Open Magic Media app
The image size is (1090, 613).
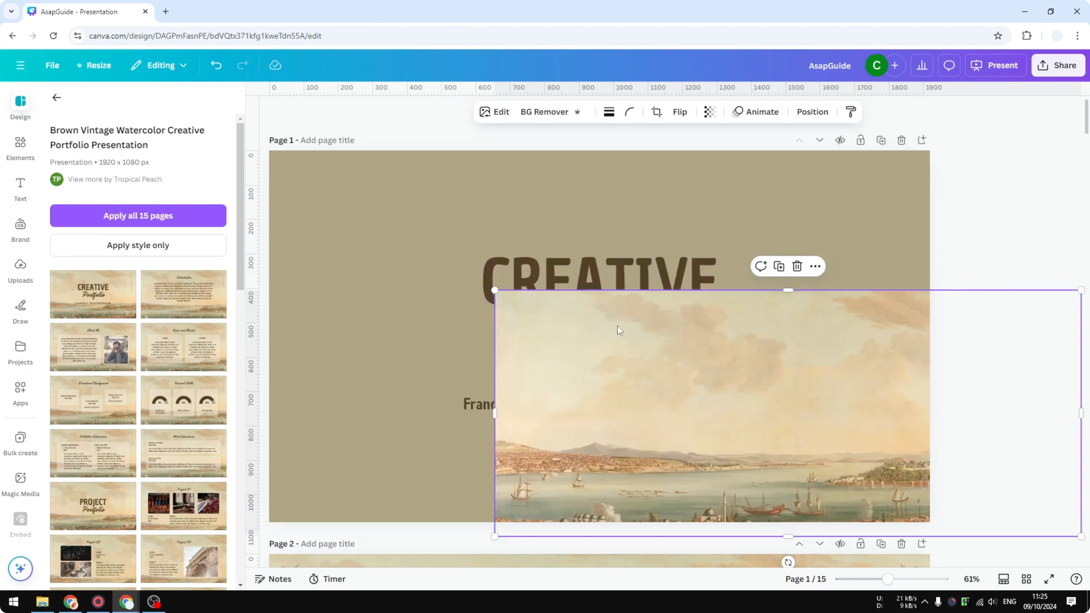click(x=20, y=485)
